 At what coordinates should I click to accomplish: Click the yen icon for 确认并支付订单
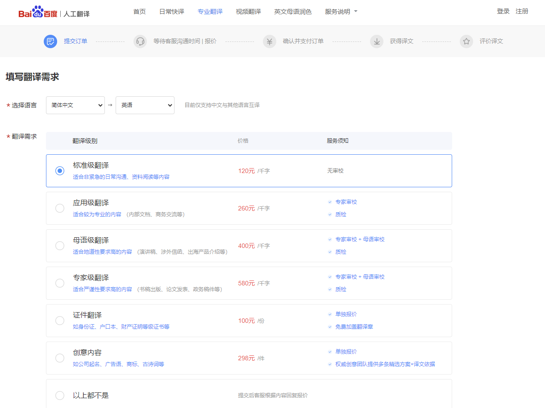270,41
